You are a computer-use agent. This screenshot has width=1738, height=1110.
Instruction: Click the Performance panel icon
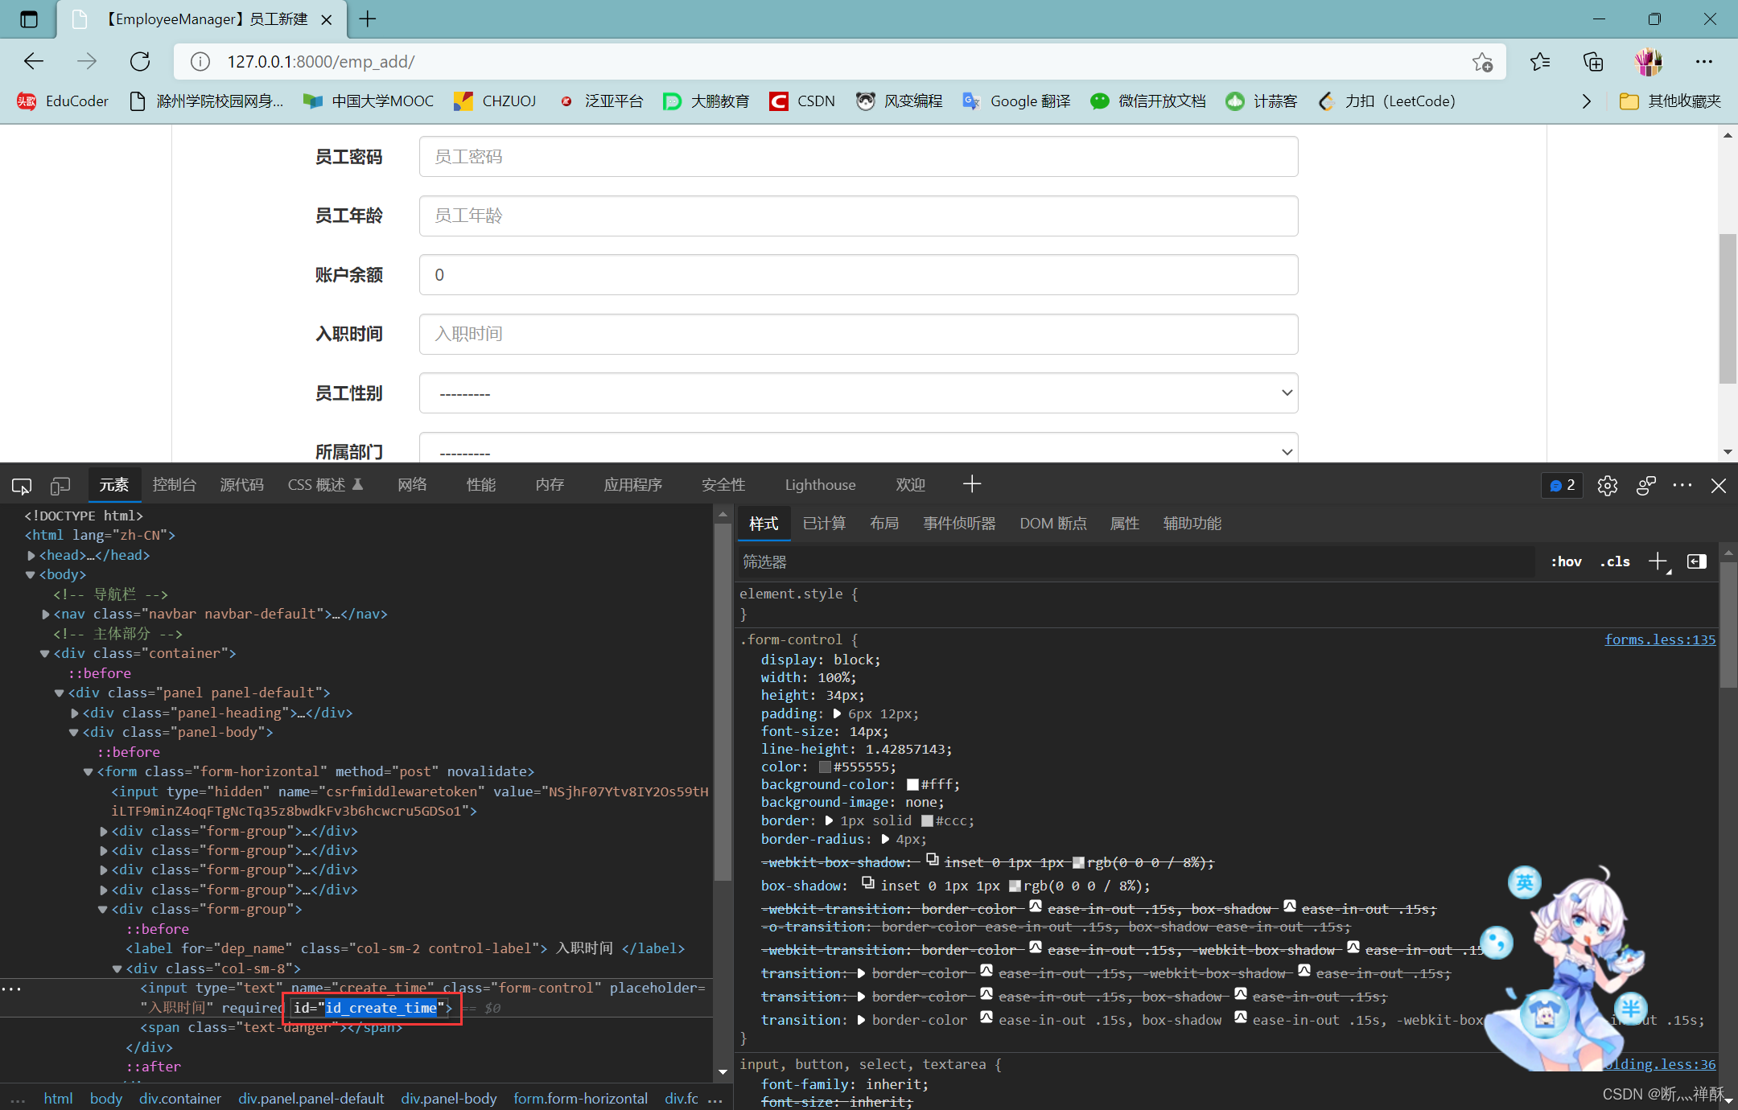(x=481, y=485)
